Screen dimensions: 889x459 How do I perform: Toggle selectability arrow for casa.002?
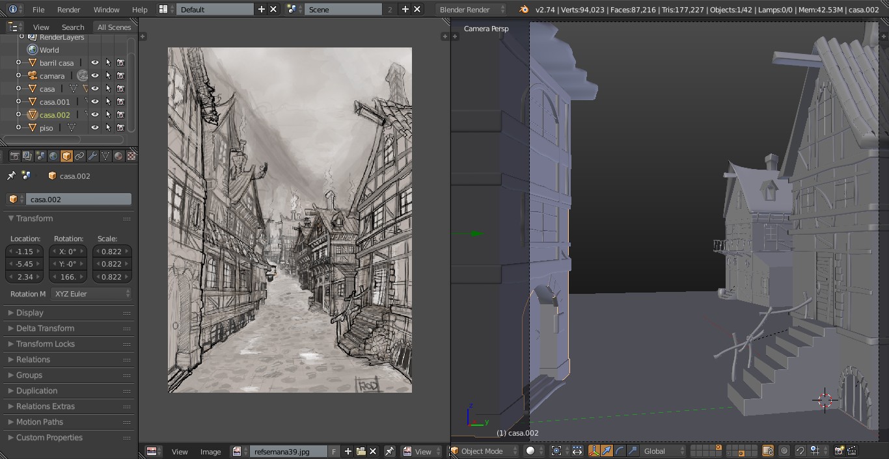coord(108,115)
